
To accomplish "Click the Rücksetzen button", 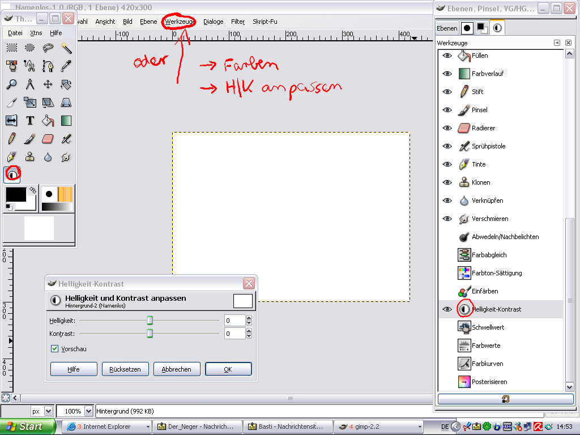I will (125, 369).
